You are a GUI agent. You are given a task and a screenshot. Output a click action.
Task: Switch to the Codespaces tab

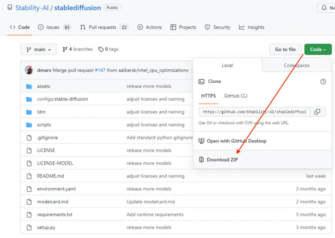[x=297, y=66]
